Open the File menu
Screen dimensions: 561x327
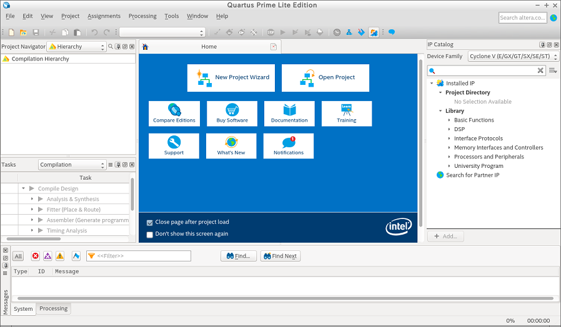point(10,16)
